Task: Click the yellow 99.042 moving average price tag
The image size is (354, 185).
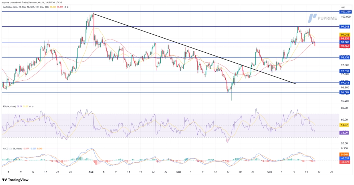Action: coord(345,35)
